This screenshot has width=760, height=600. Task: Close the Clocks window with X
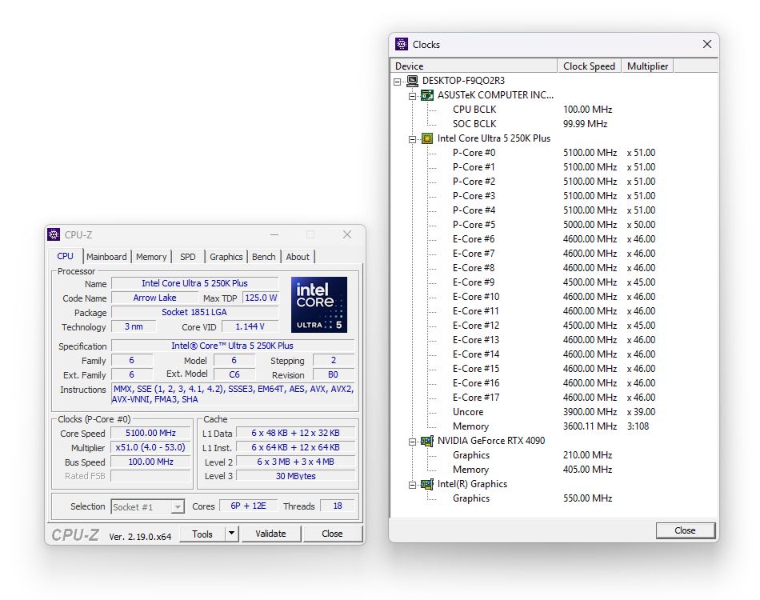coord(707,44)
